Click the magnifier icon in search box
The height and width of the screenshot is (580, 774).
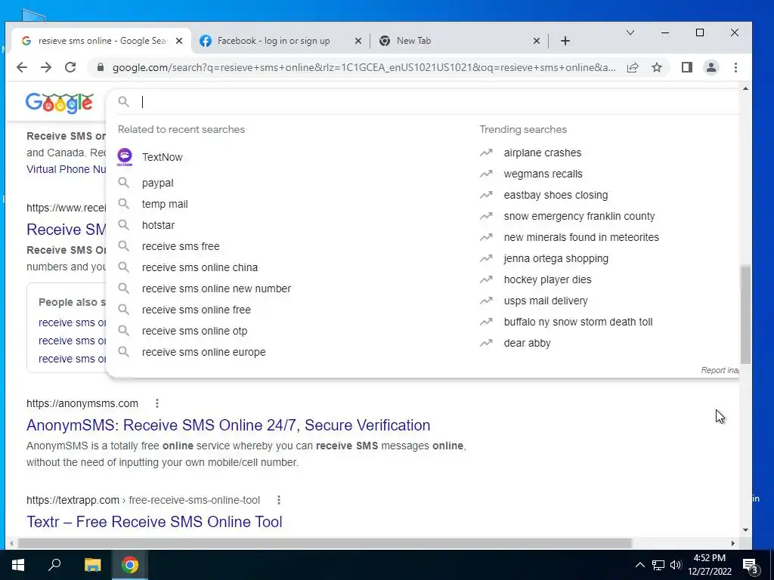pos(123,102)
